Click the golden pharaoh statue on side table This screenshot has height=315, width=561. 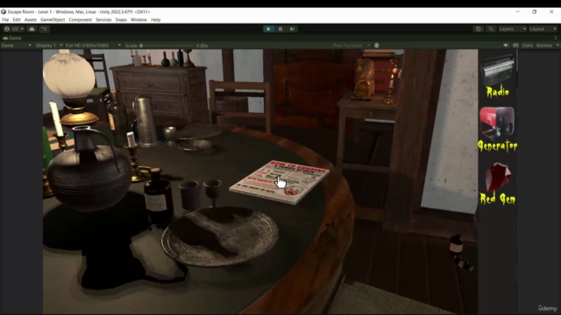(364, 80)
